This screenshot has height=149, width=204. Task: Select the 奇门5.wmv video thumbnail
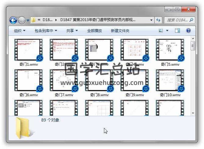click(170, 50)
